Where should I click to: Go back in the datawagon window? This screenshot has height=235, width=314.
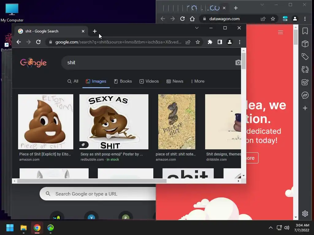click(163, 19)
